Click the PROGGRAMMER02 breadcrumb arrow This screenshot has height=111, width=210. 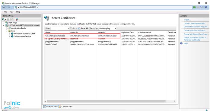38,7
